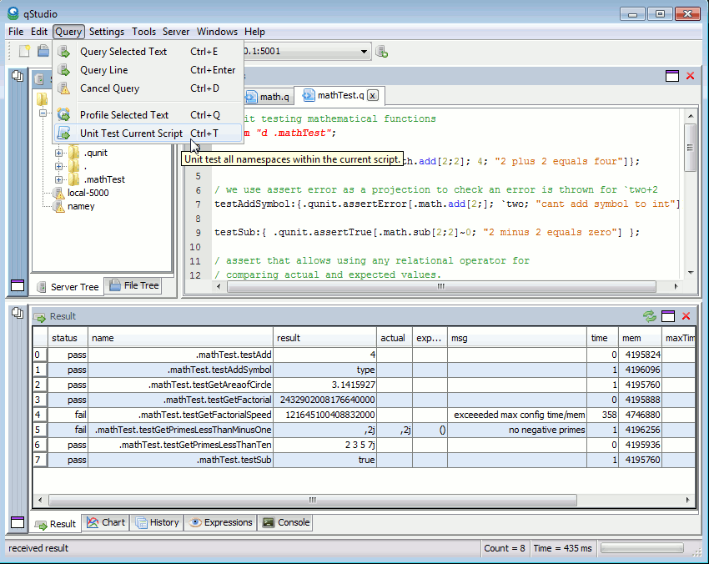This screenshot has height=564, width=709.
Task: Open the Windows menu
Action: 217,32
